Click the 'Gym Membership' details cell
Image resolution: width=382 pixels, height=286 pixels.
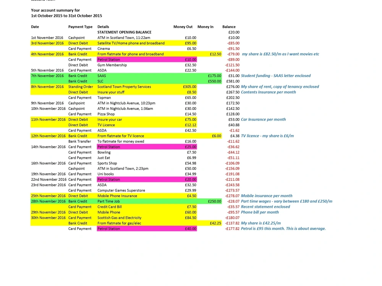pos(112,65)
